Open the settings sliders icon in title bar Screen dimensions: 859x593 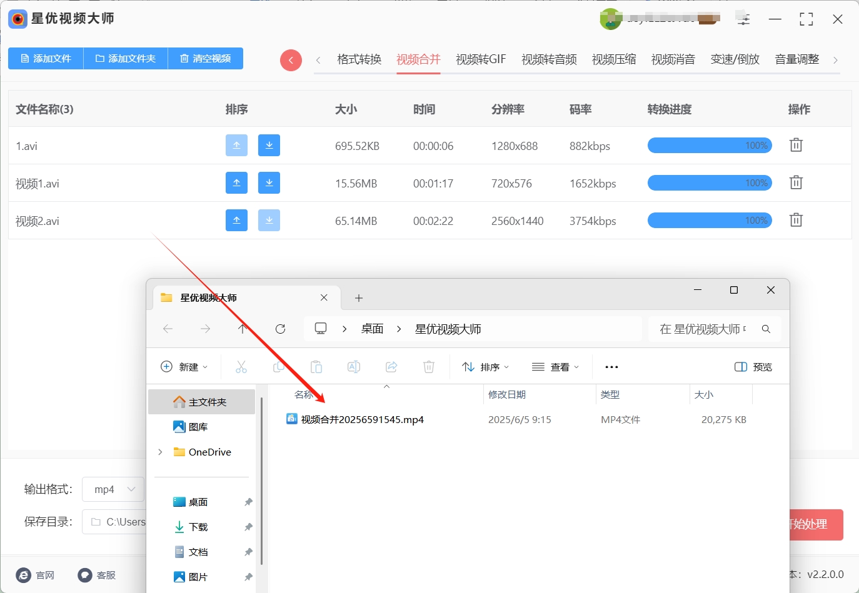click(x=743, y=19)
